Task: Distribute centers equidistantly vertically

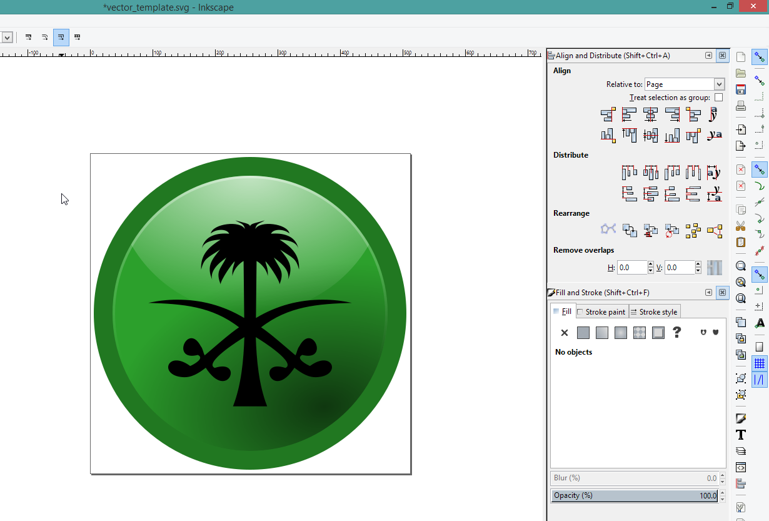Action: [650, 194]
